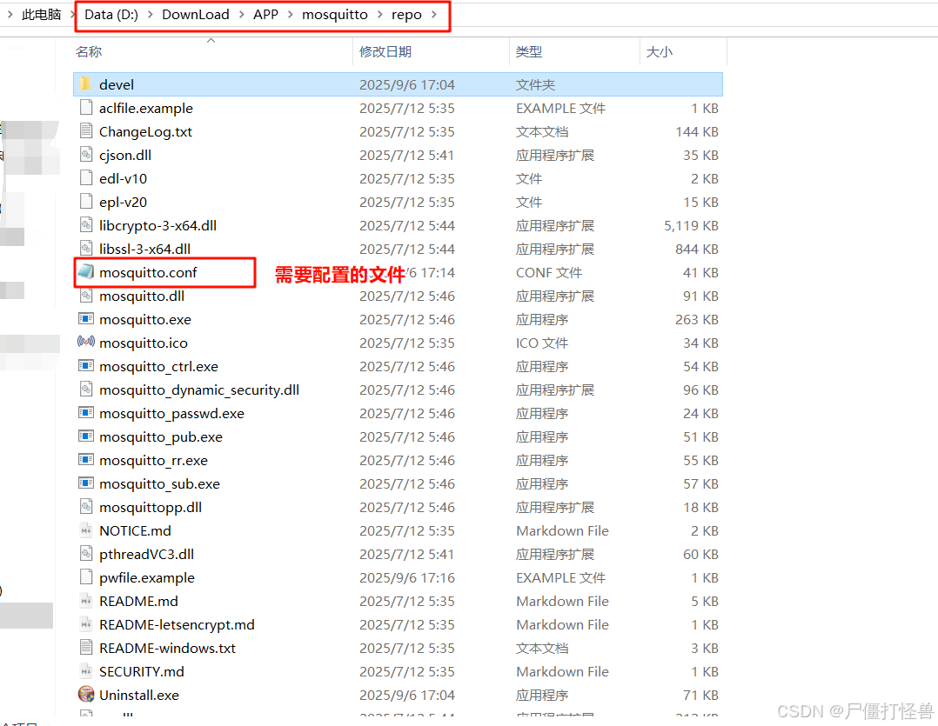
Task: Navigate to DownLoad breadcrumb
Action: click(196, 14)
